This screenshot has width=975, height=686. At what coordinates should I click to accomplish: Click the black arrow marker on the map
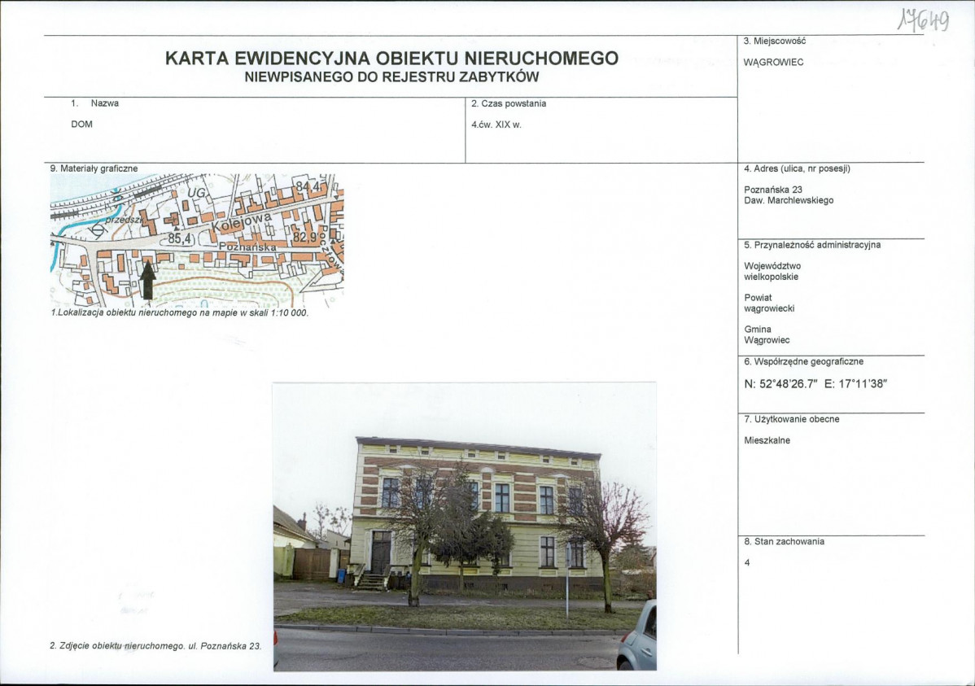click(147, 281)
